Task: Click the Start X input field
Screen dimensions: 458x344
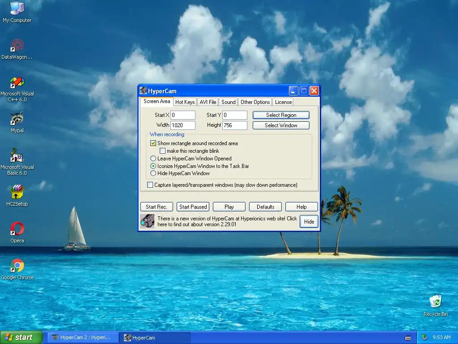Action: coord(183,115)
